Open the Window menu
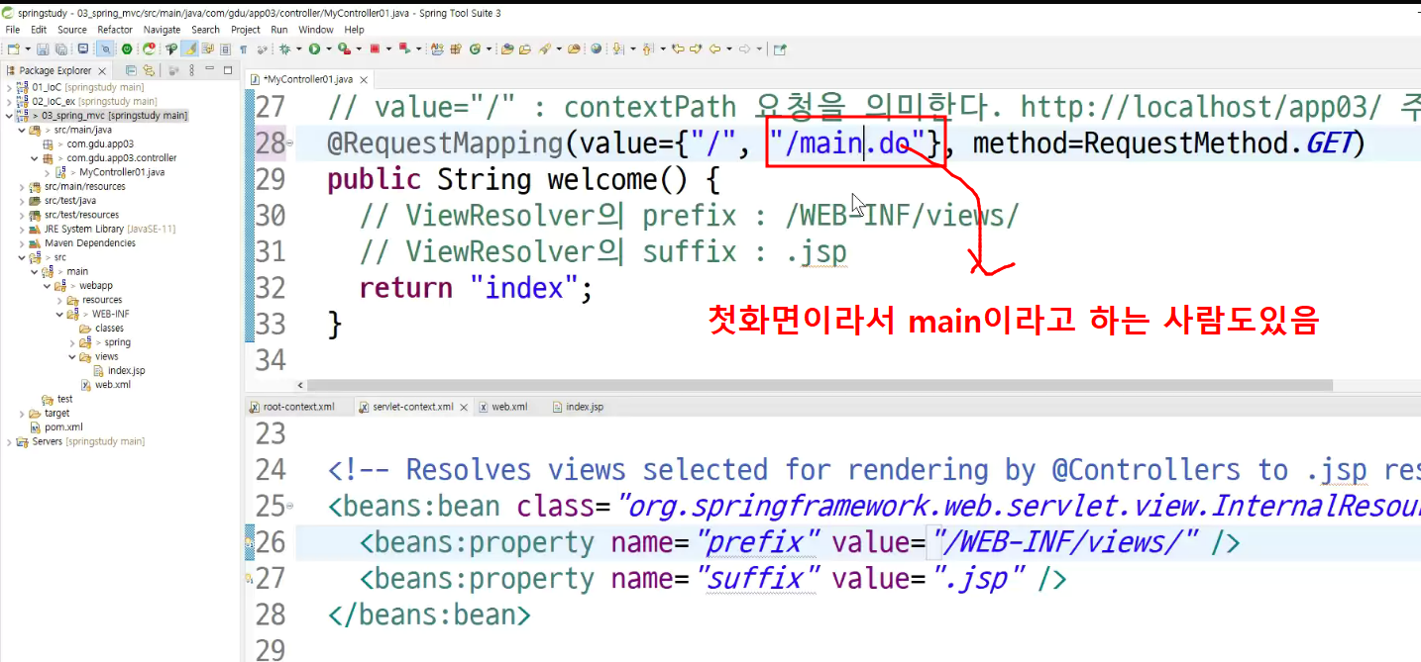This screenshot has height=662, width=1421. point(316,30)
